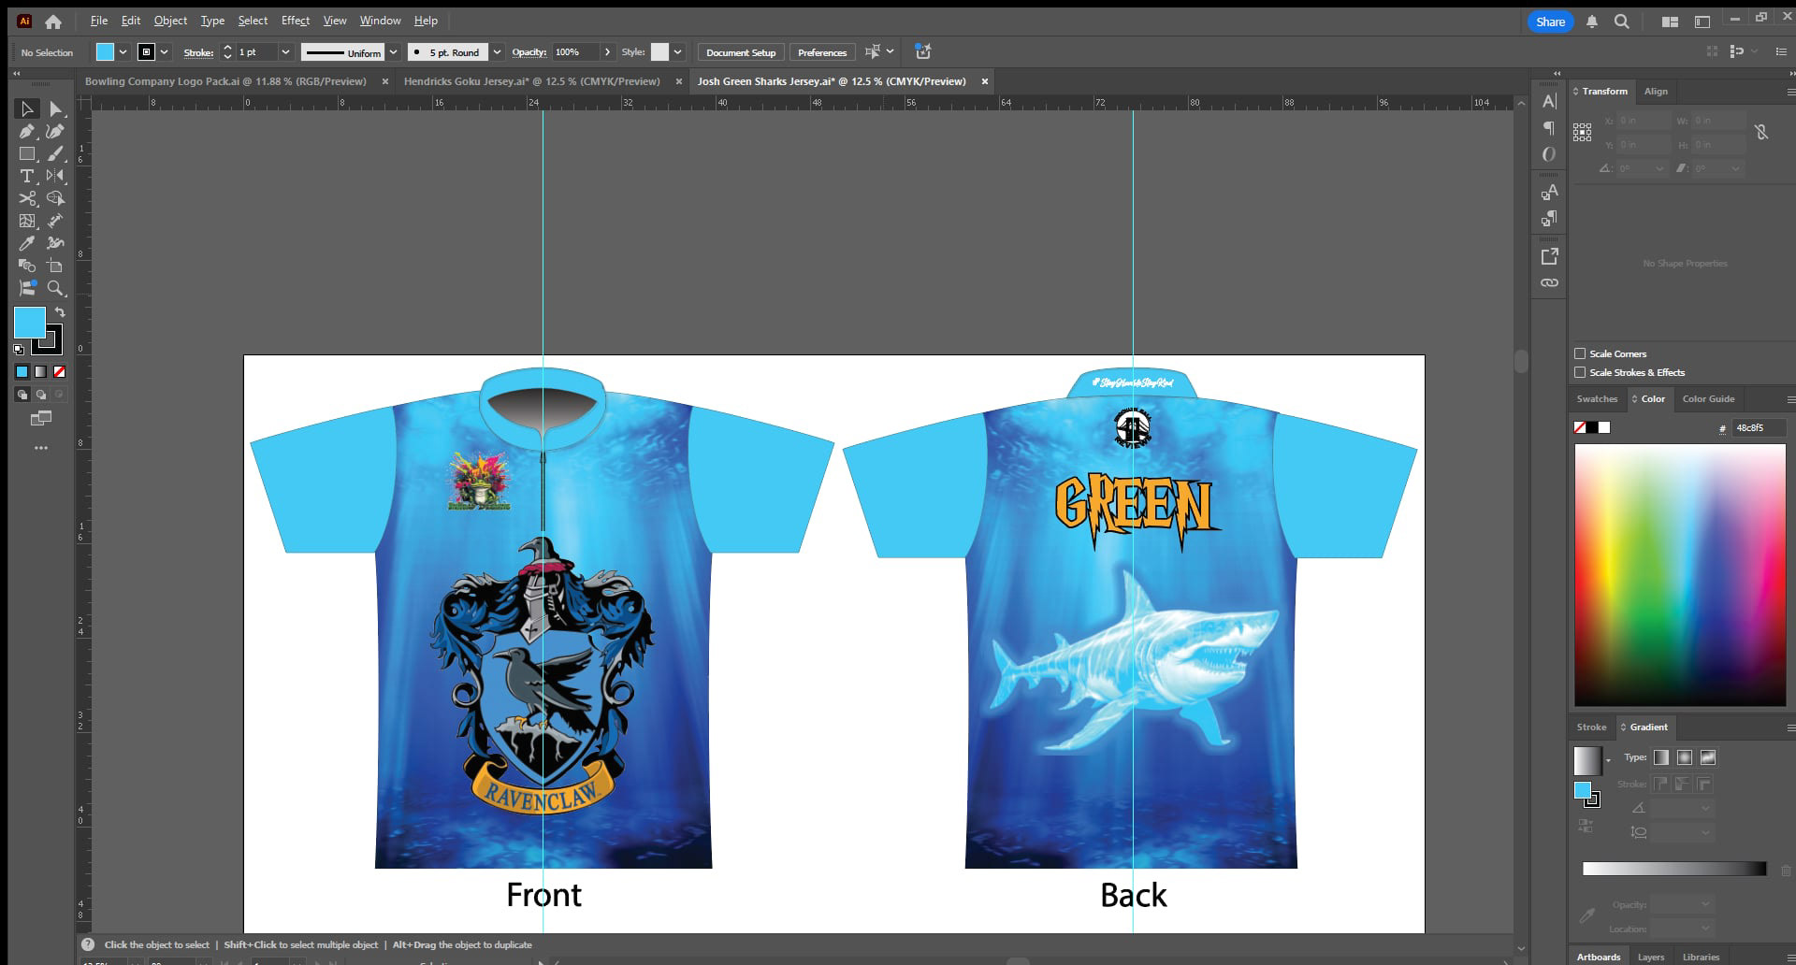Image resolution: width=1796 pixels, height=965 pixels.
Task: Select the Eyedropper tool
Action: [x=27, y=243]
